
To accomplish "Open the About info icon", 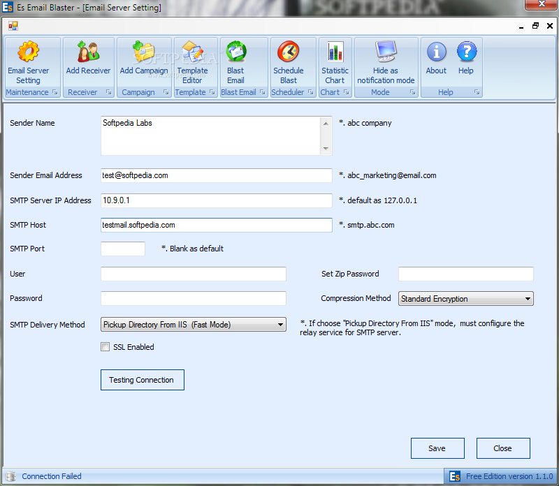I will 436,51.
